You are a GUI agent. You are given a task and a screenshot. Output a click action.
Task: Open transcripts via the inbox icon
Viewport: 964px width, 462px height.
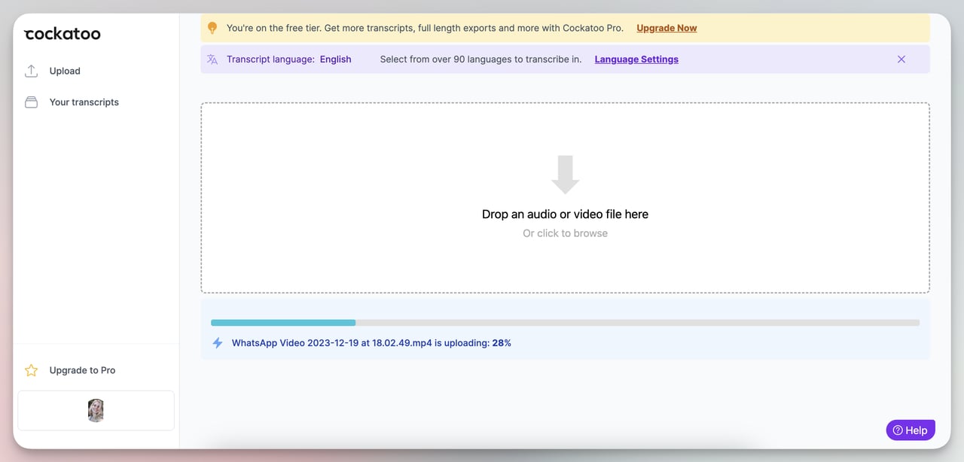31,102
